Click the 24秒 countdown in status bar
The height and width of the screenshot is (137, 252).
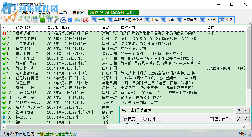tap(242, 134)
